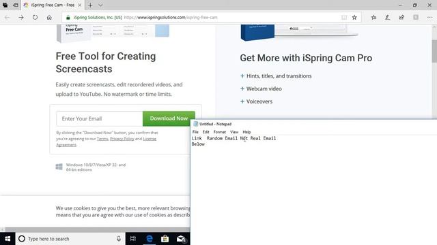
Task: Open Notepad File menu
Action: 195,132
